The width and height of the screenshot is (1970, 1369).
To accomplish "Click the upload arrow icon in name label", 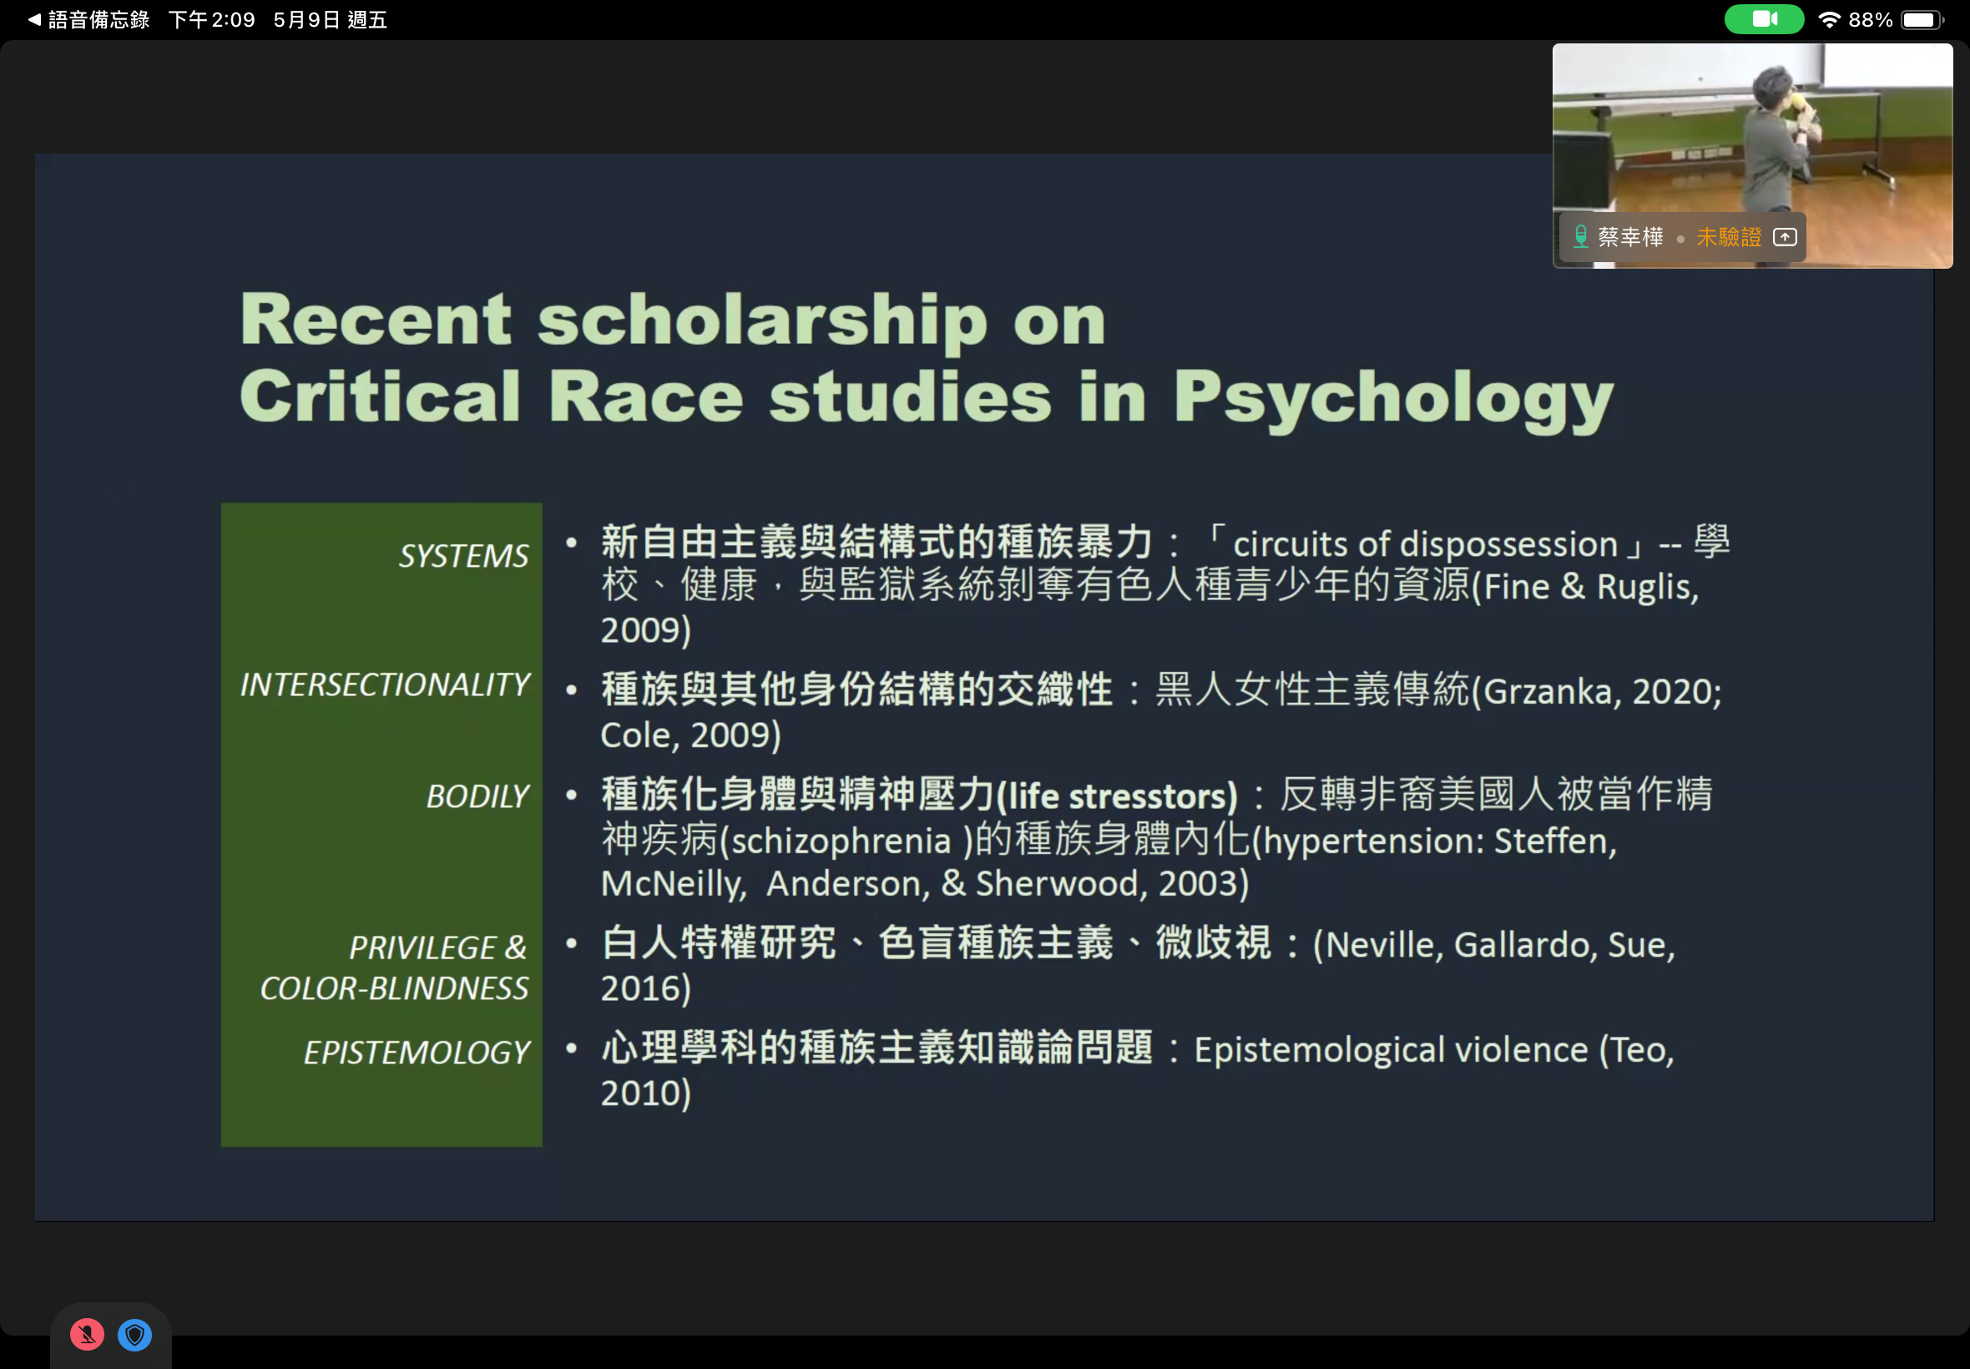I will tap(1784, 237).
